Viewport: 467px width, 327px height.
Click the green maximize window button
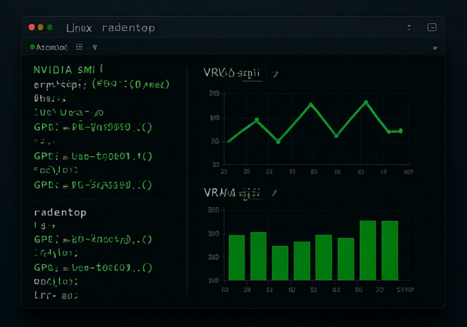click(50, 28)
